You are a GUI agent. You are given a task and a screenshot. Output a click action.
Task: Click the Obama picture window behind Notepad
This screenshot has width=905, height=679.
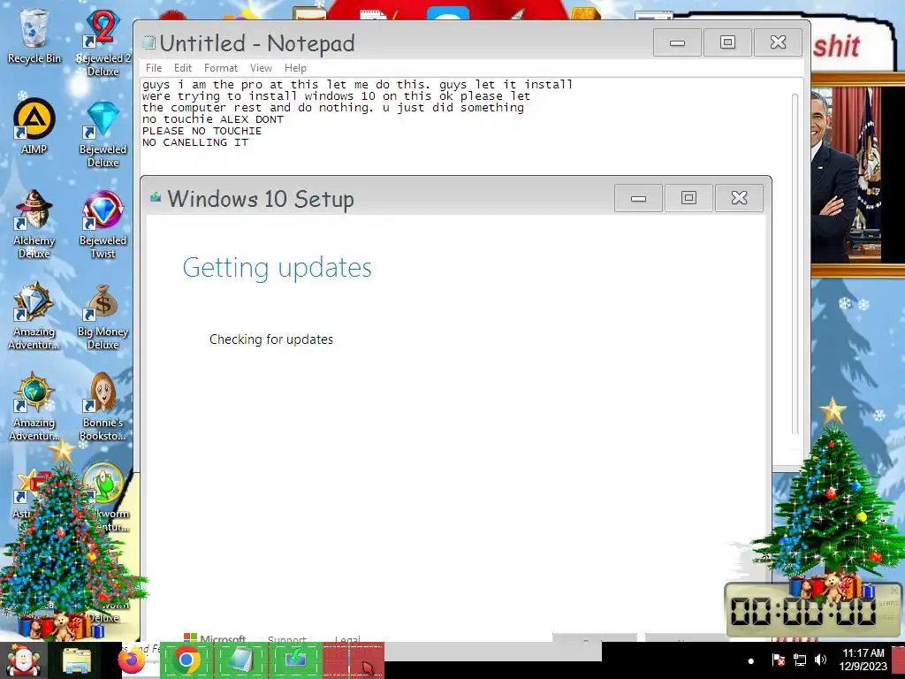coord(856,176)
